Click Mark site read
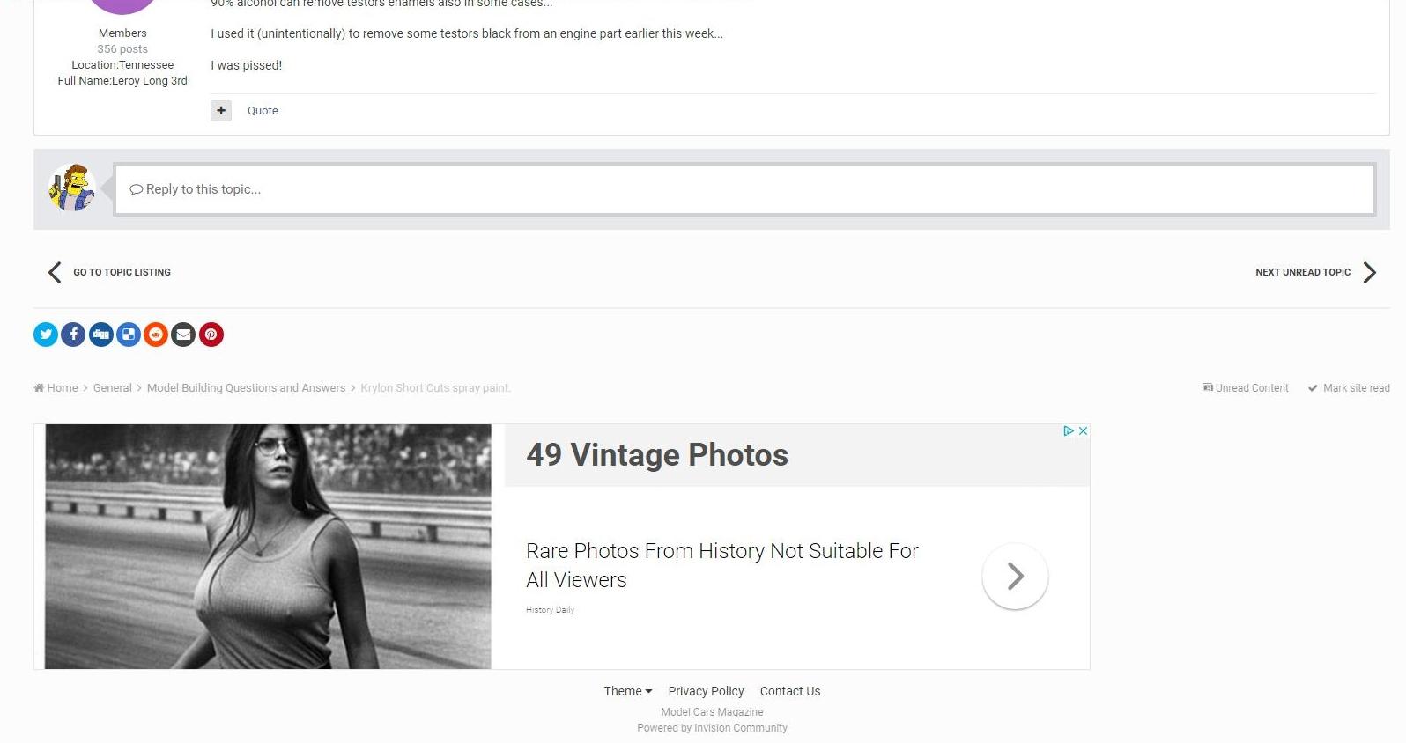 [x=1349, y=388]
